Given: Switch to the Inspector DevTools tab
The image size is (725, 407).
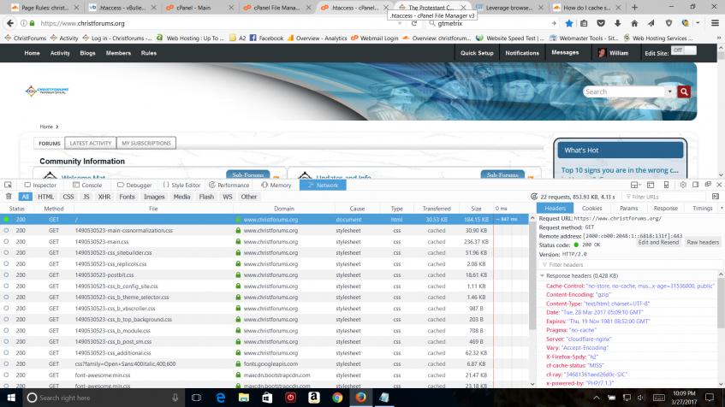Looking at the screenshot, I should click(x=41, y=185).
